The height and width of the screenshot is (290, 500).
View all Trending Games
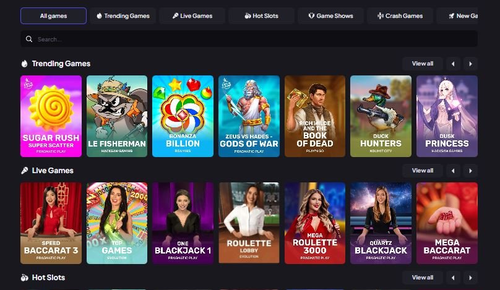[423, 64]
